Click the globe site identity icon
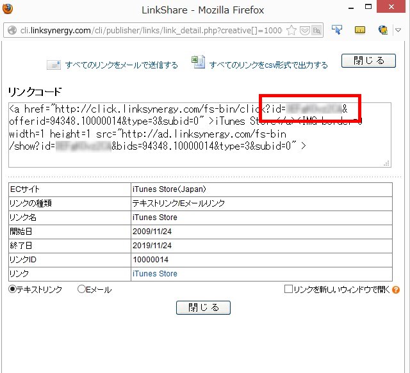Viewport: 410px width, 373px height. (x=12, y=30)
